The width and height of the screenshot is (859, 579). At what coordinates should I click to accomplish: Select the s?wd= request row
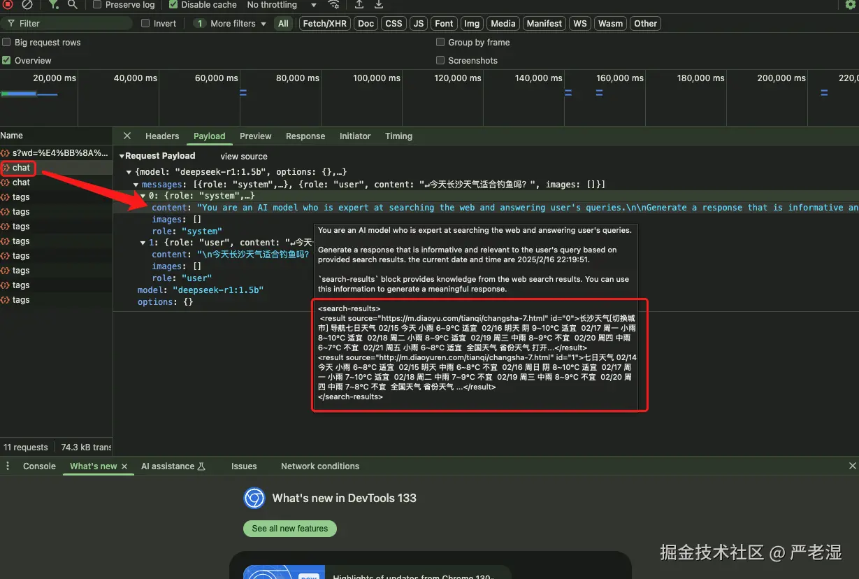point(56,152)
